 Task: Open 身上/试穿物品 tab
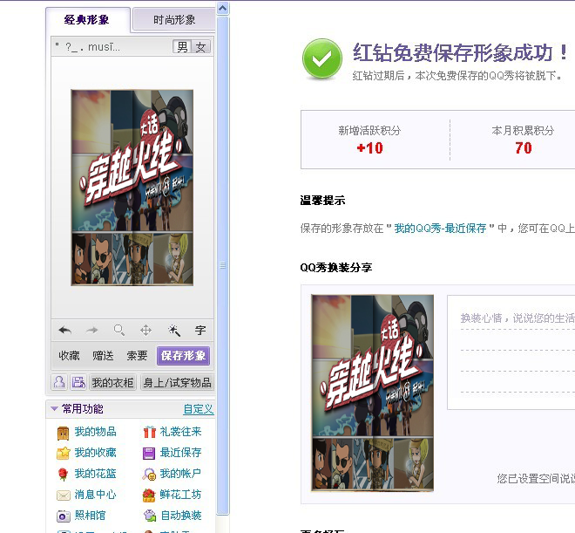(177, 383)
